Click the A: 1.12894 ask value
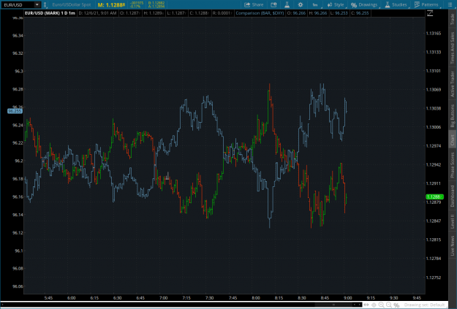457x309 pixels. pos(156,7)
